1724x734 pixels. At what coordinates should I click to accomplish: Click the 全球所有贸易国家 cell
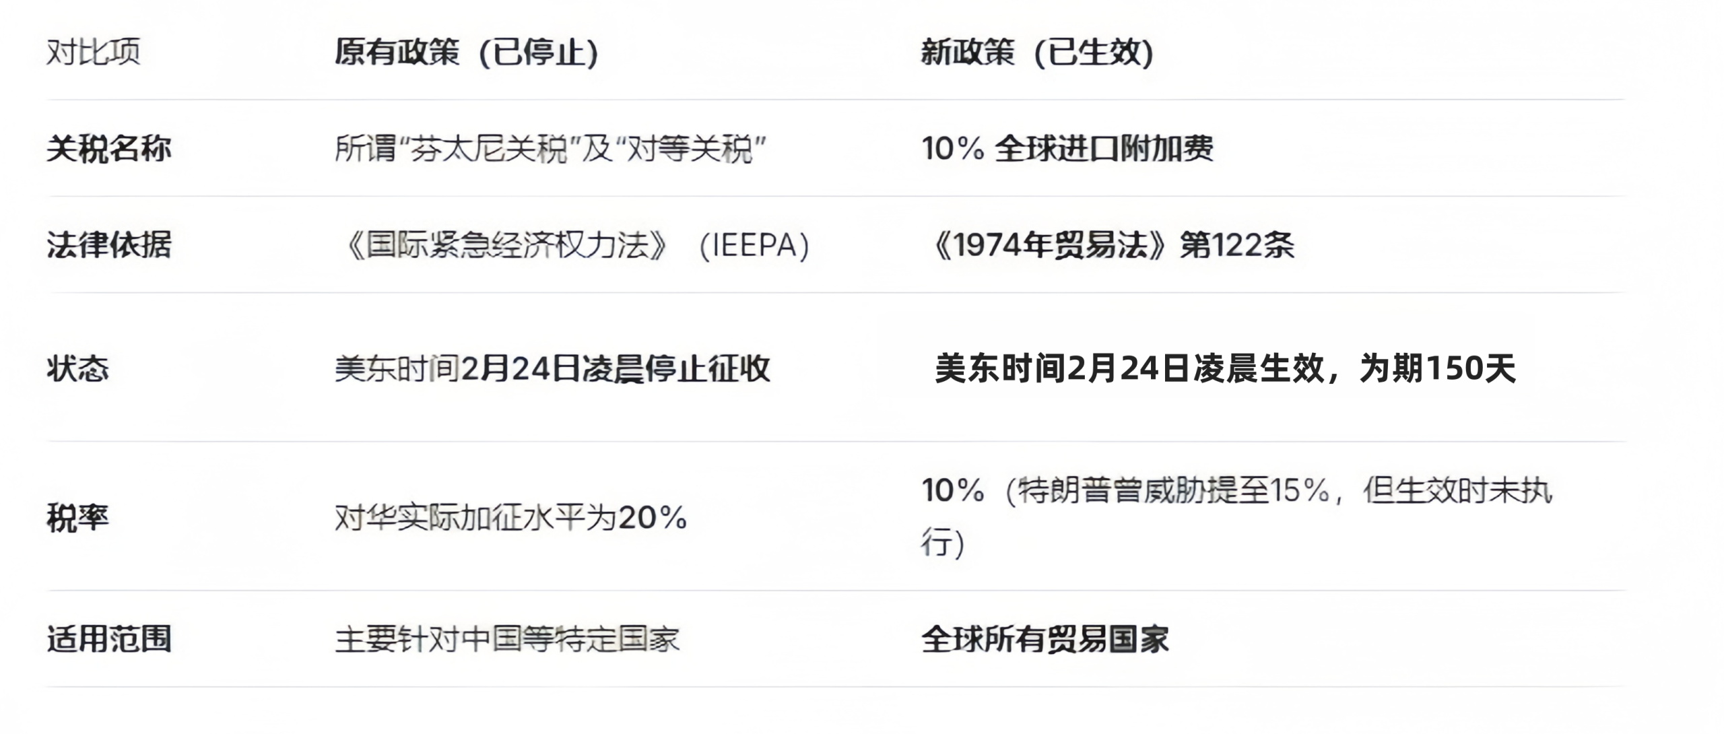pos(1045,639)
